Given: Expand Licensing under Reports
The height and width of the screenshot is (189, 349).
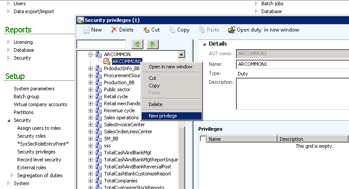Looking at the screenshot, I should point(8,42).
